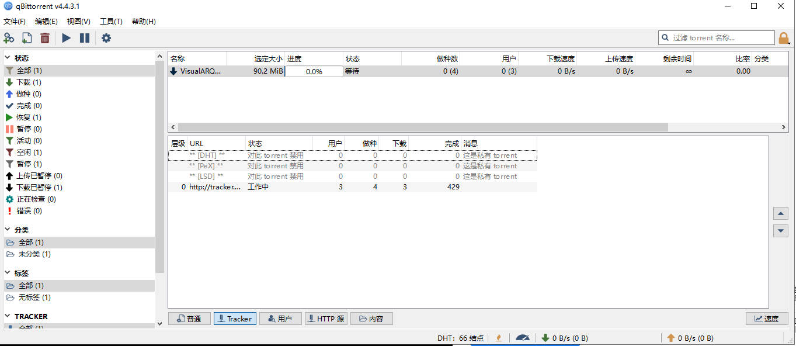Select the 空闲 (1) status filter
This screenshot has height=346, width=796.
tap(79, 153)
